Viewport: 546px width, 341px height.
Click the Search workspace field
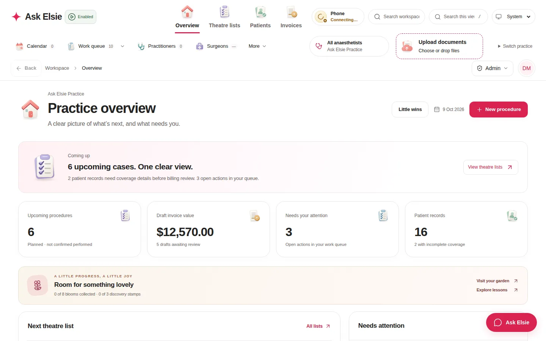(397, 17)
